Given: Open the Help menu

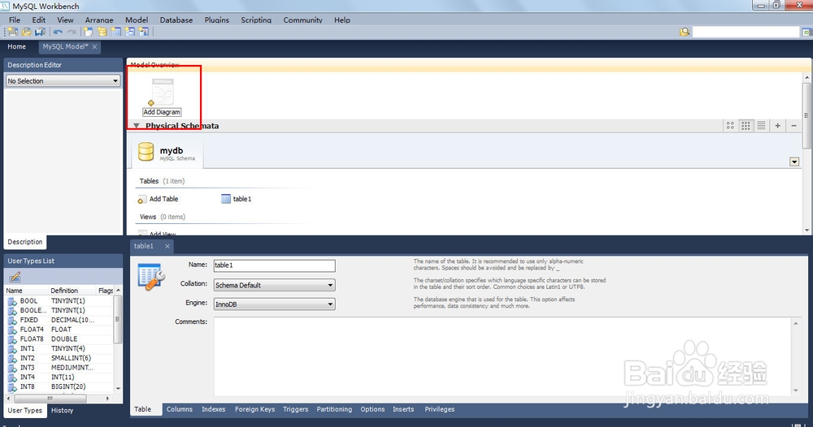Looking at the screenshot, I should pos(342,19).
